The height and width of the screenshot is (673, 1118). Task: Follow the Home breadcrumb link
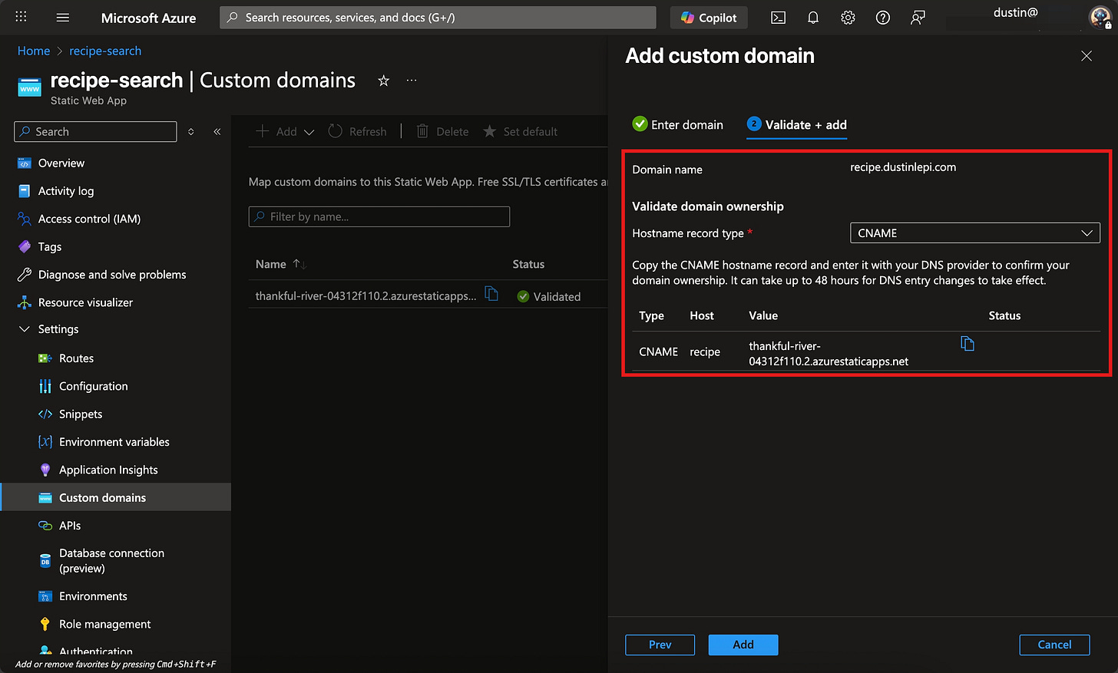(34, 51)
